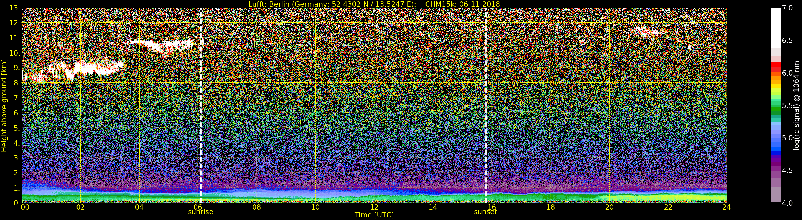Pick the gray segment at the colorbar bottom

[x=776, y=194]
